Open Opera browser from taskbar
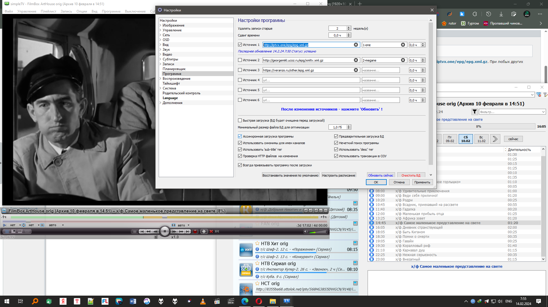Image resolution: width=548 pixels, height=307 pixels. (x=259, y=301)
